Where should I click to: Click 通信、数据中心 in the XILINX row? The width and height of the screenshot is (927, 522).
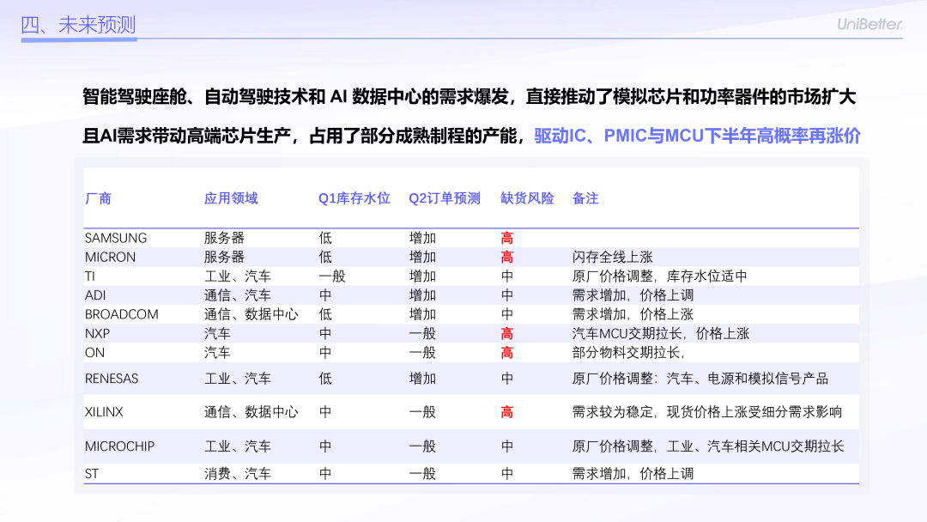pyautogui.click(x=251, y=412)
